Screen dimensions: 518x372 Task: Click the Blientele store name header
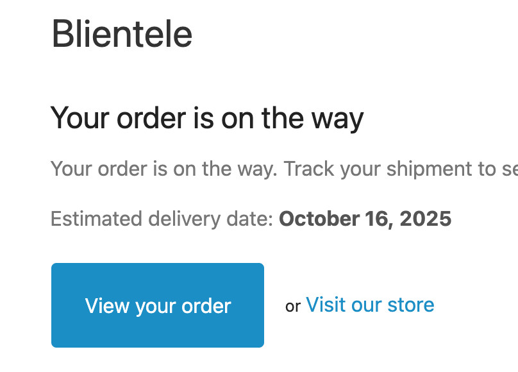pyautogui.click(x=122, y=34)
